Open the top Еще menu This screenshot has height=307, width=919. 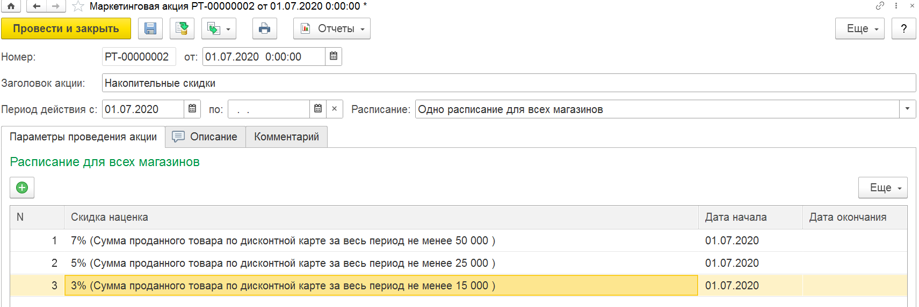(x=860, y=28)
